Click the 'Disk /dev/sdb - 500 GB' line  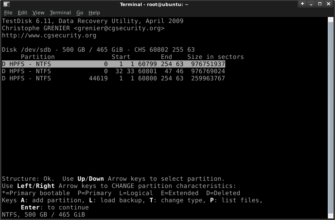[x=98, y=50]
